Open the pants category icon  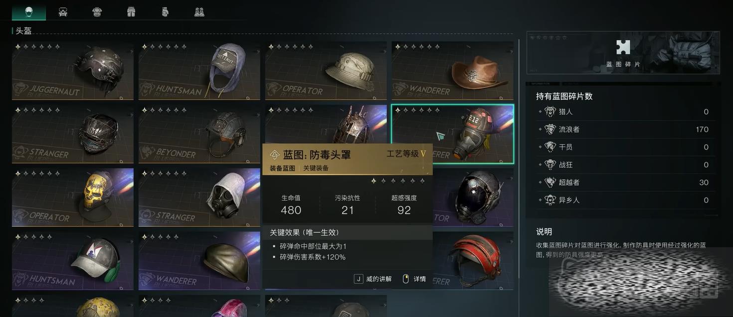131,12
